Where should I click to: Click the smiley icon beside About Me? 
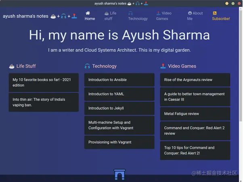[x=190, y=13]
